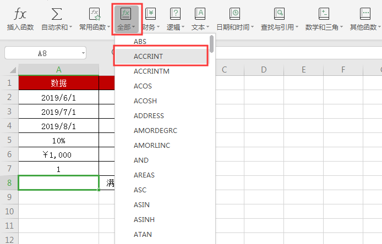Image resolution: width=382 pixels, height=244 pixels.
Task: Open the Logical functions icon
Action: [x=175, y=14]
